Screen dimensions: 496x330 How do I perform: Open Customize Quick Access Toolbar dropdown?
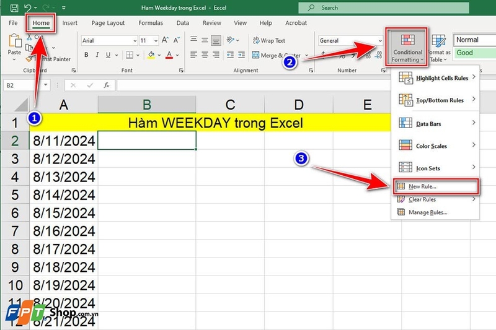[x=64, y=7]
